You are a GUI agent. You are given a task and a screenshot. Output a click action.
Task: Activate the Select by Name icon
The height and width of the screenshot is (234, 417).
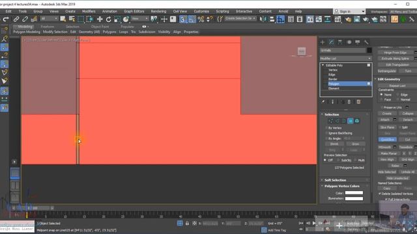tap(72, 19)
